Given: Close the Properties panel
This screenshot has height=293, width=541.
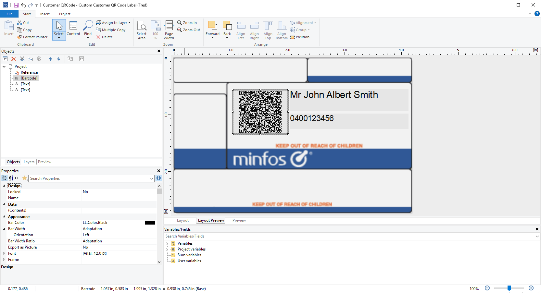Looking at the screenshot, I should click(159, 171).
